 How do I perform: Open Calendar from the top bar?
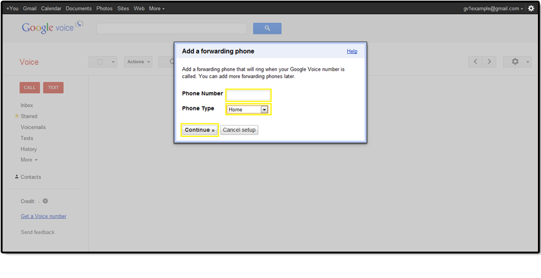click(x=51, y=9)
